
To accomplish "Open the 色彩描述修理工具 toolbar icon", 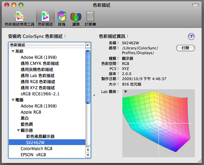I will [x=20, y=19].
